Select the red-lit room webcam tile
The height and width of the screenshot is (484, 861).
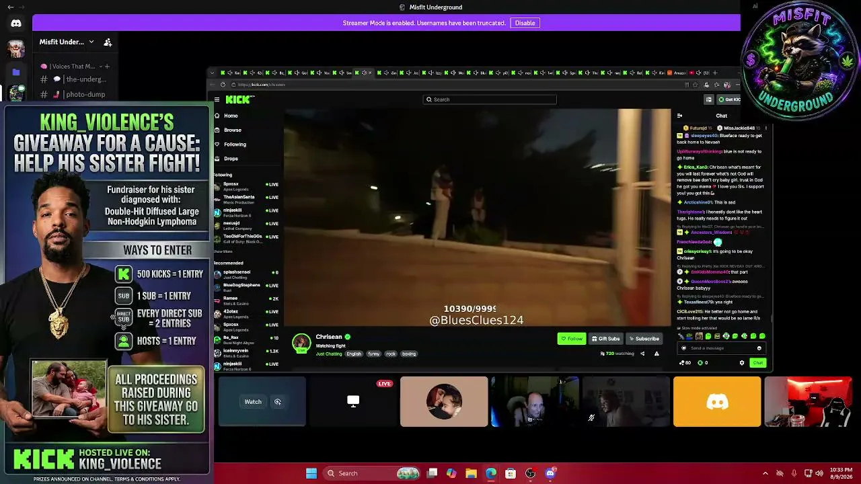coord(808,401)
